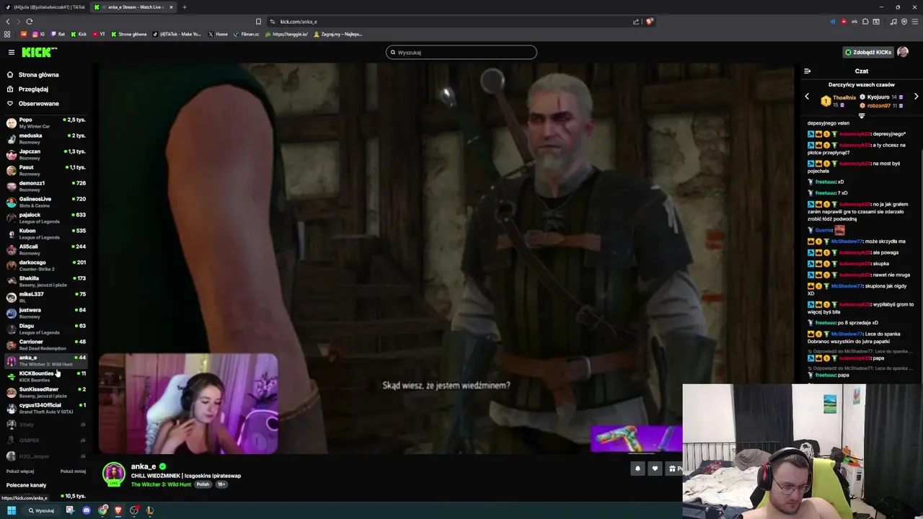Screen dimensions: 923x519
Task: Reload the page
Action: [x=30, y=22]
